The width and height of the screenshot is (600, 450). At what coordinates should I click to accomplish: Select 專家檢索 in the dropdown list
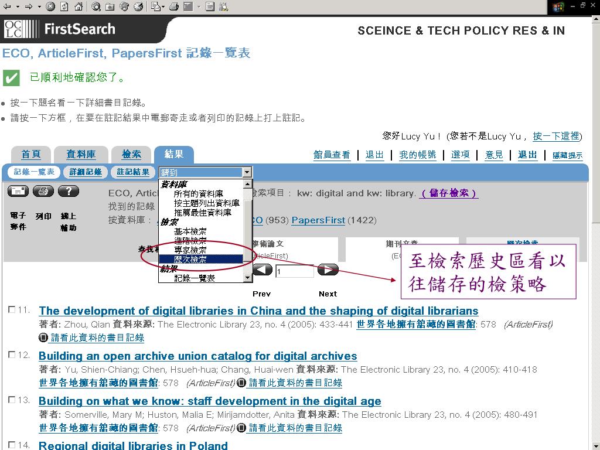(190, 250)
